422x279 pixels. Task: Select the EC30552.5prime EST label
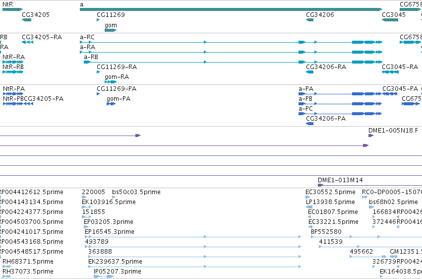[330, 192]
